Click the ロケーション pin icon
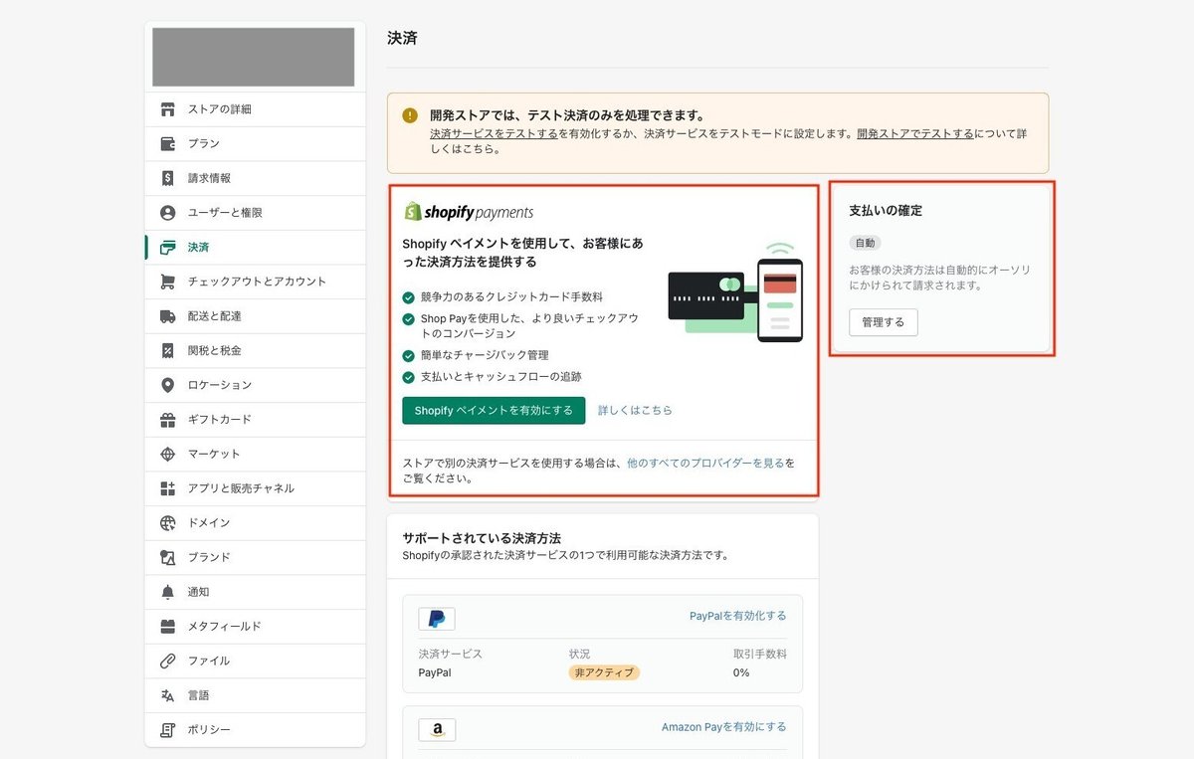 (167, 385)
